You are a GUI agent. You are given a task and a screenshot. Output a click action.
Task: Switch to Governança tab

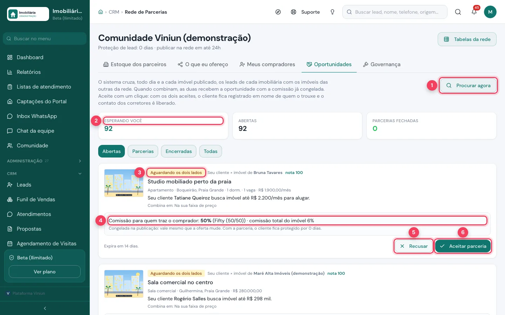382,64
